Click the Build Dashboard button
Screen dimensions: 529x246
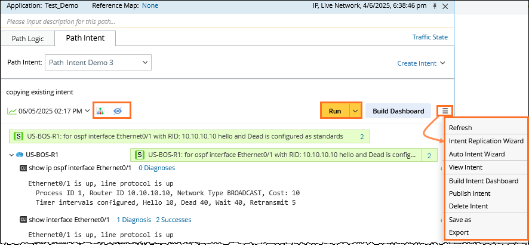pyautogui.click(x=398, y=110)
